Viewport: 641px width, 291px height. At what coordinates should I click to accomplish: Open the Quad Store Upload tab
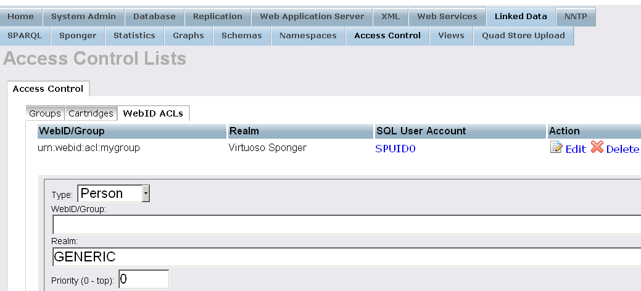(523, 36)
